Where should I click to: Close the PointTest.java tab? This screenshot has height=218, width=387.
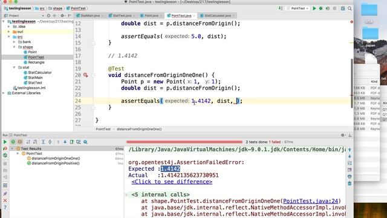(x=194, y=16)
